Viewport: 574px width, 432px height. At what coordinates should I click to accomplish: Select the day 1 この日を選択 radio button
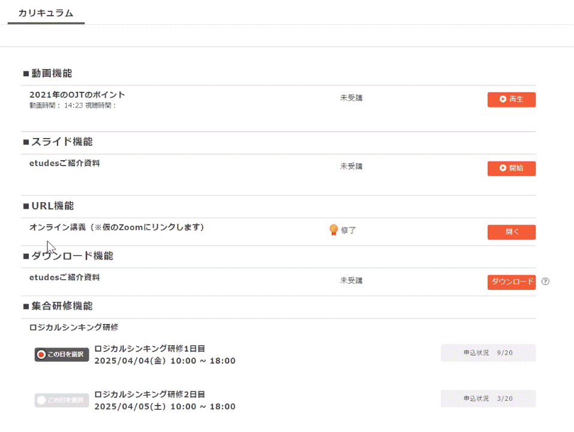[62, 355]
